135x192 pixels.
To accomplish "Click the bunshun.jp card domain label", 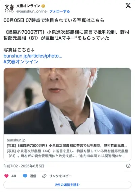I will [x=16, y=140].
